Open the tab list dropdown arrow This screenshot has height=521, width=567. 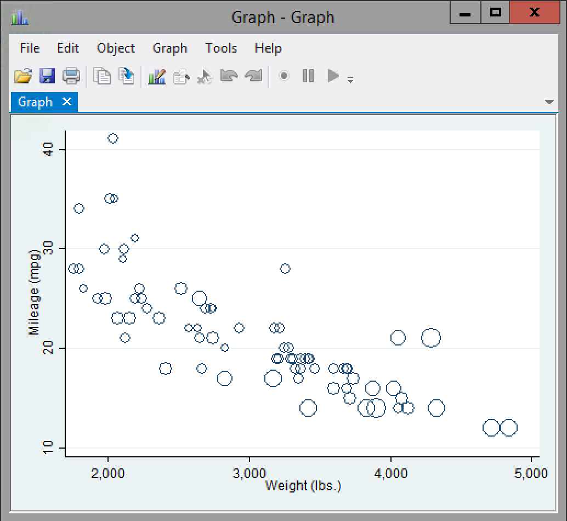[x=549, y=102]
